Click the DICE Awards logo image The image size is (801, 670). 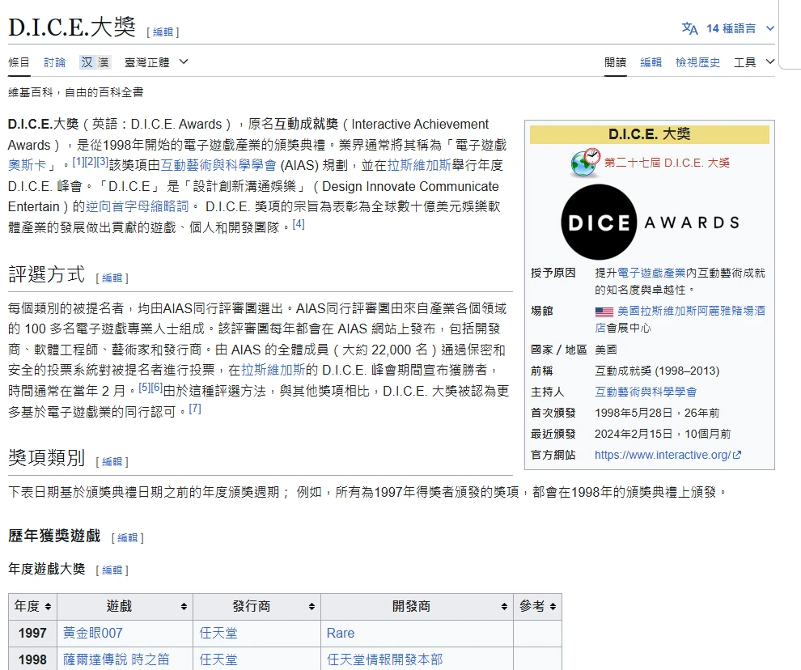tap(650, 223)
